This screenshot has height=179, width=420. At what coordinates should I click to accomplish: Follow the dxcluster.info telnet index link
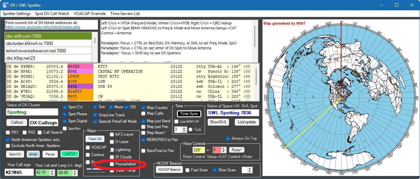(x=43, y=27)
